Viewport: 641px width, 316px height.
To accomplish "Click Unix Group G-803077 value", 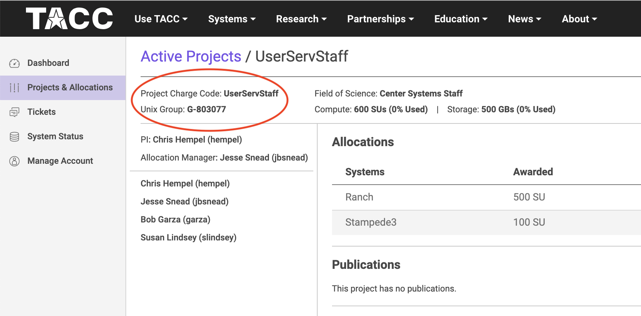I will tap(206, 109).
